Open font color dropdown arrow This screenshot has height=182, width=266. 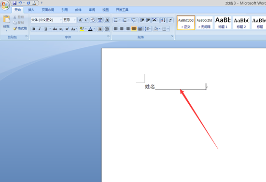click(94, 29)
